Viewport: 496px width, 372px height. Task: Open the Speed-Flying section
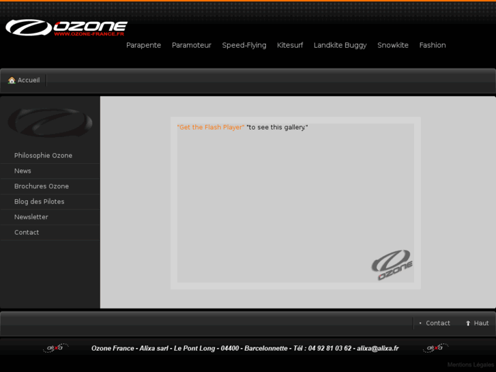244,45
